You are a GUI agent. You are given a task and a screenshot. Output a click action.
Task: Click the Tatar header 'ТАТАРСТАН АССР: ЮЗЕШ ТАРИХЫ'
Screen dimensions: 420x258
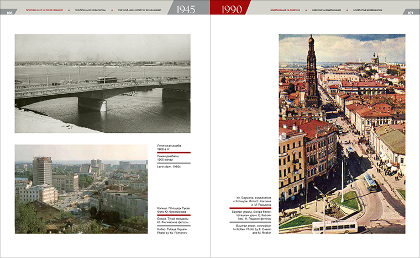point(91,10)
